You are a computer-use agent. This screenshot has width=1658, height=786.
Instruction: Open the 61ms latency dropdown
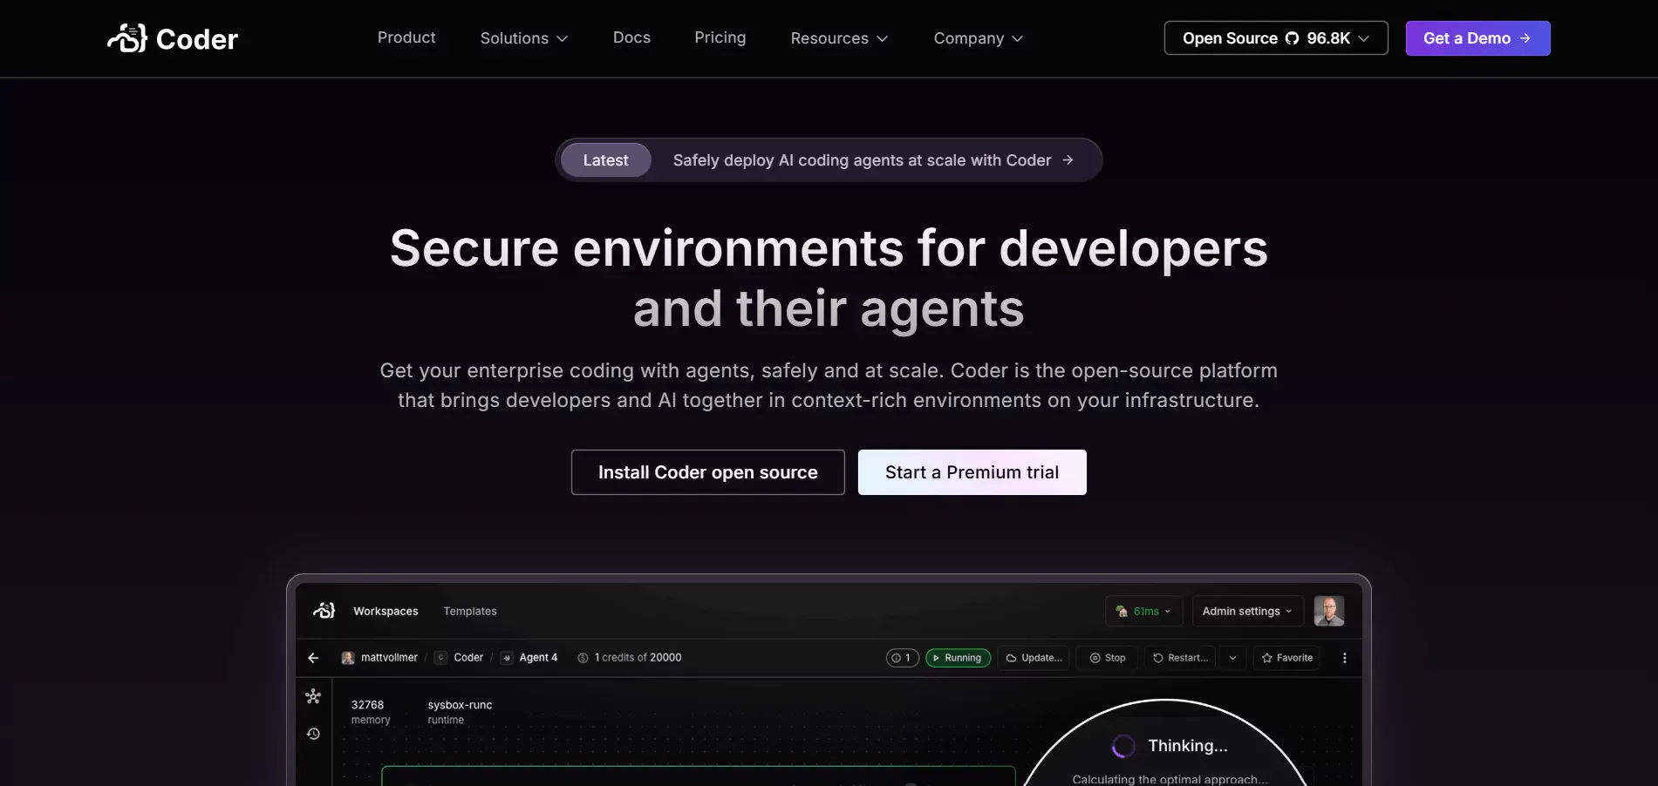[1143, 611]
